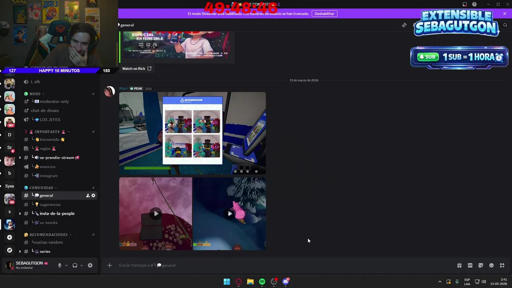Click the Windows Start button
The image size is (512, 288).
pos(227,282)
